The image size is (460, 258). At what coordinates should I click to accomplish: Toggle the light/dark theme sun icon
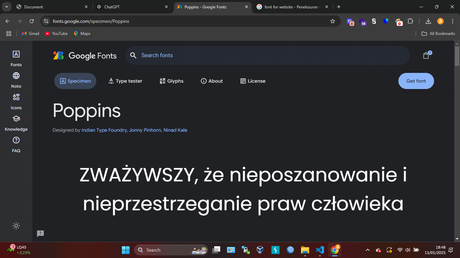click(16, 226)
